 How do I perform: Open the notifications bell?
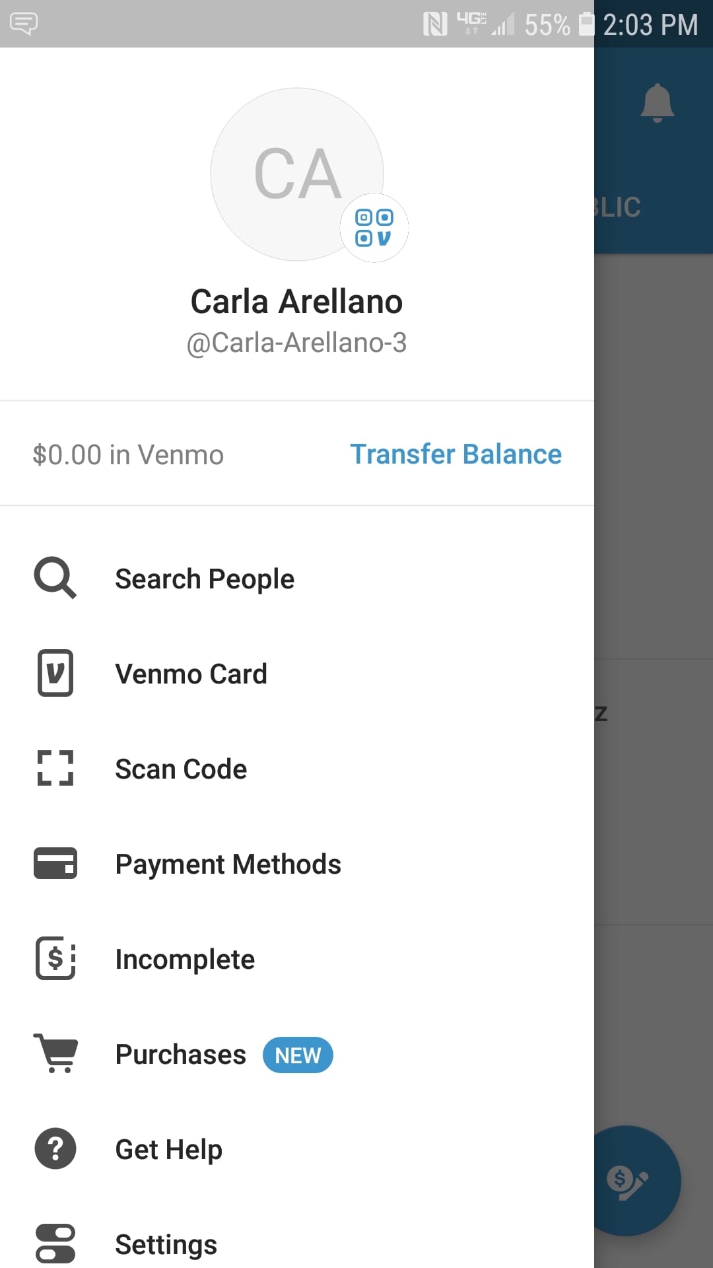coord(657,103)
